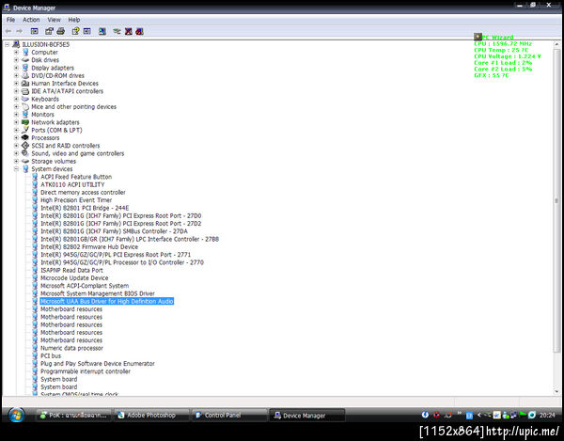Click the Show/Hide Action Pane toolbar icon
Screen dimensions: 564x441
coord(87,31)
